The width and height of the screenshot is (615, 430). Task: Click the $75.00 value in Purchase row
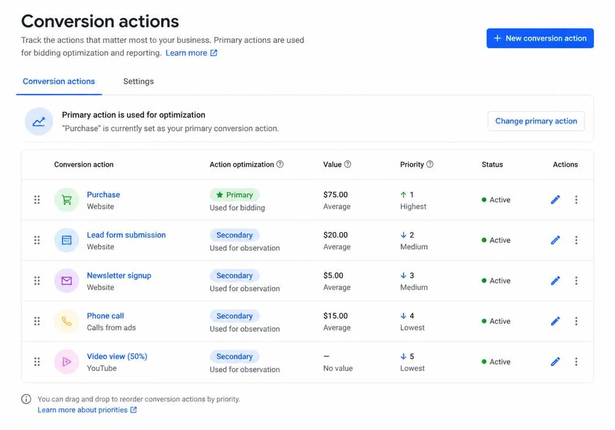coord(336,194)
